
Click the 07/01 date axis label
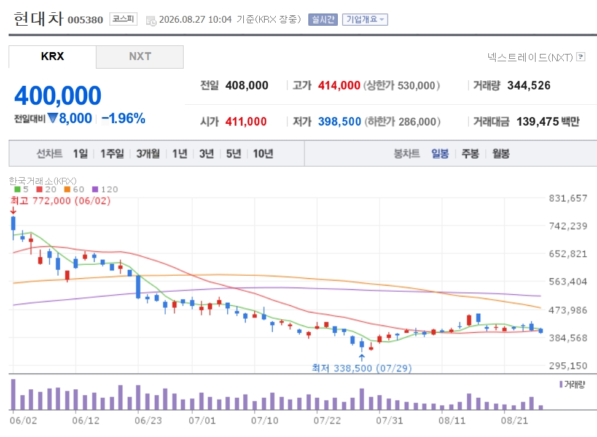[x=202, y=420]
